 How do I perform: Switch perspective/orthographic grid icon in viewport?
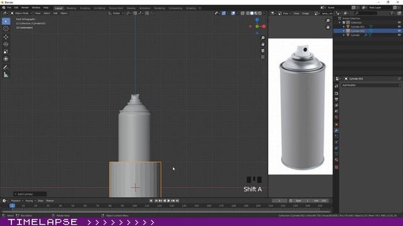pyautogui.click(x=263, y=57)
